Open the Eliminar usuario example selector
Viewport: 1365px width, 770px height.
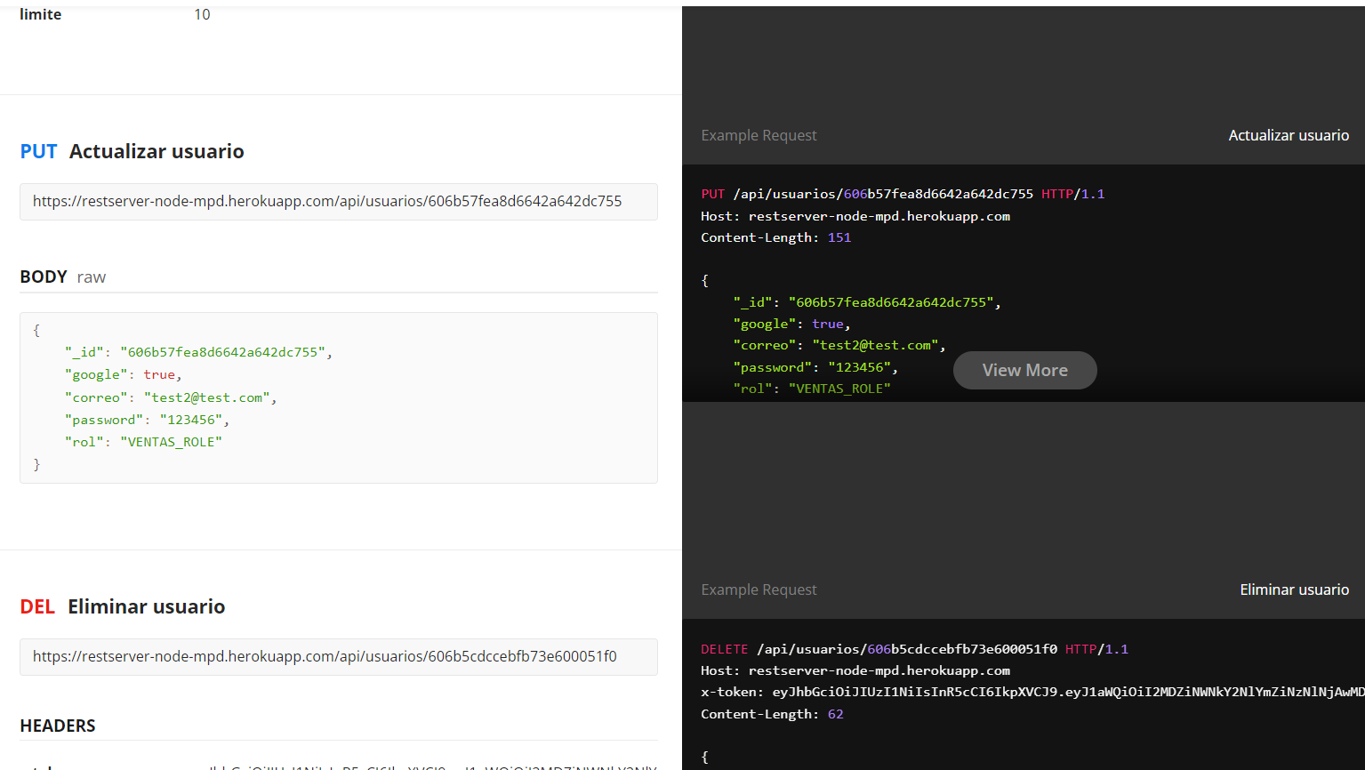coord(1295,589)
